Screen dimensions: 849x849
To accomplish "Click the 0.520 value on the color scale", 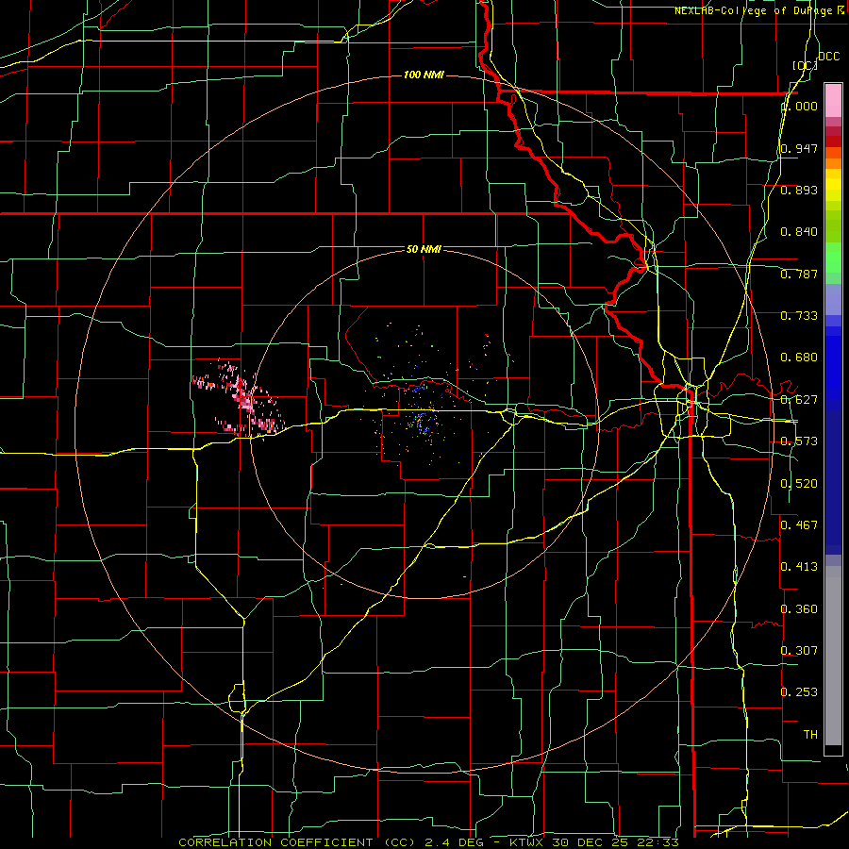I will [799, 484].
